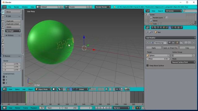Open the Timeline editor type icon

point(5,108)
